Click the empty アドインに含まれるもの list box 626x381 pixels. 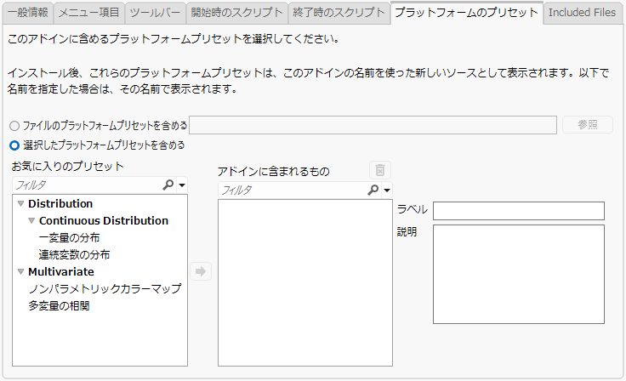click(x=305, y=282)
